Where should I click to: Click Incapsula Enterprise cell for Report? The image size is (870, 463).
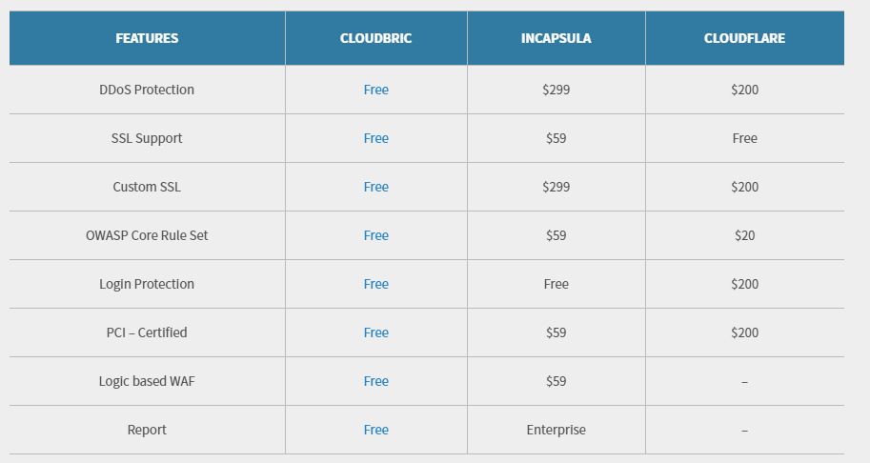point(556,430)
